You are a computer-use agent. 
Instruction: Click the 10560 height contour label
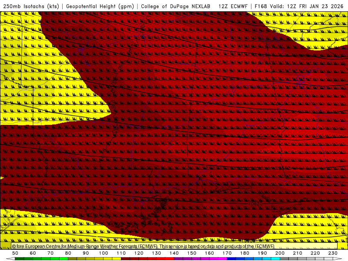pyautogui.click(x=282, y=168)
